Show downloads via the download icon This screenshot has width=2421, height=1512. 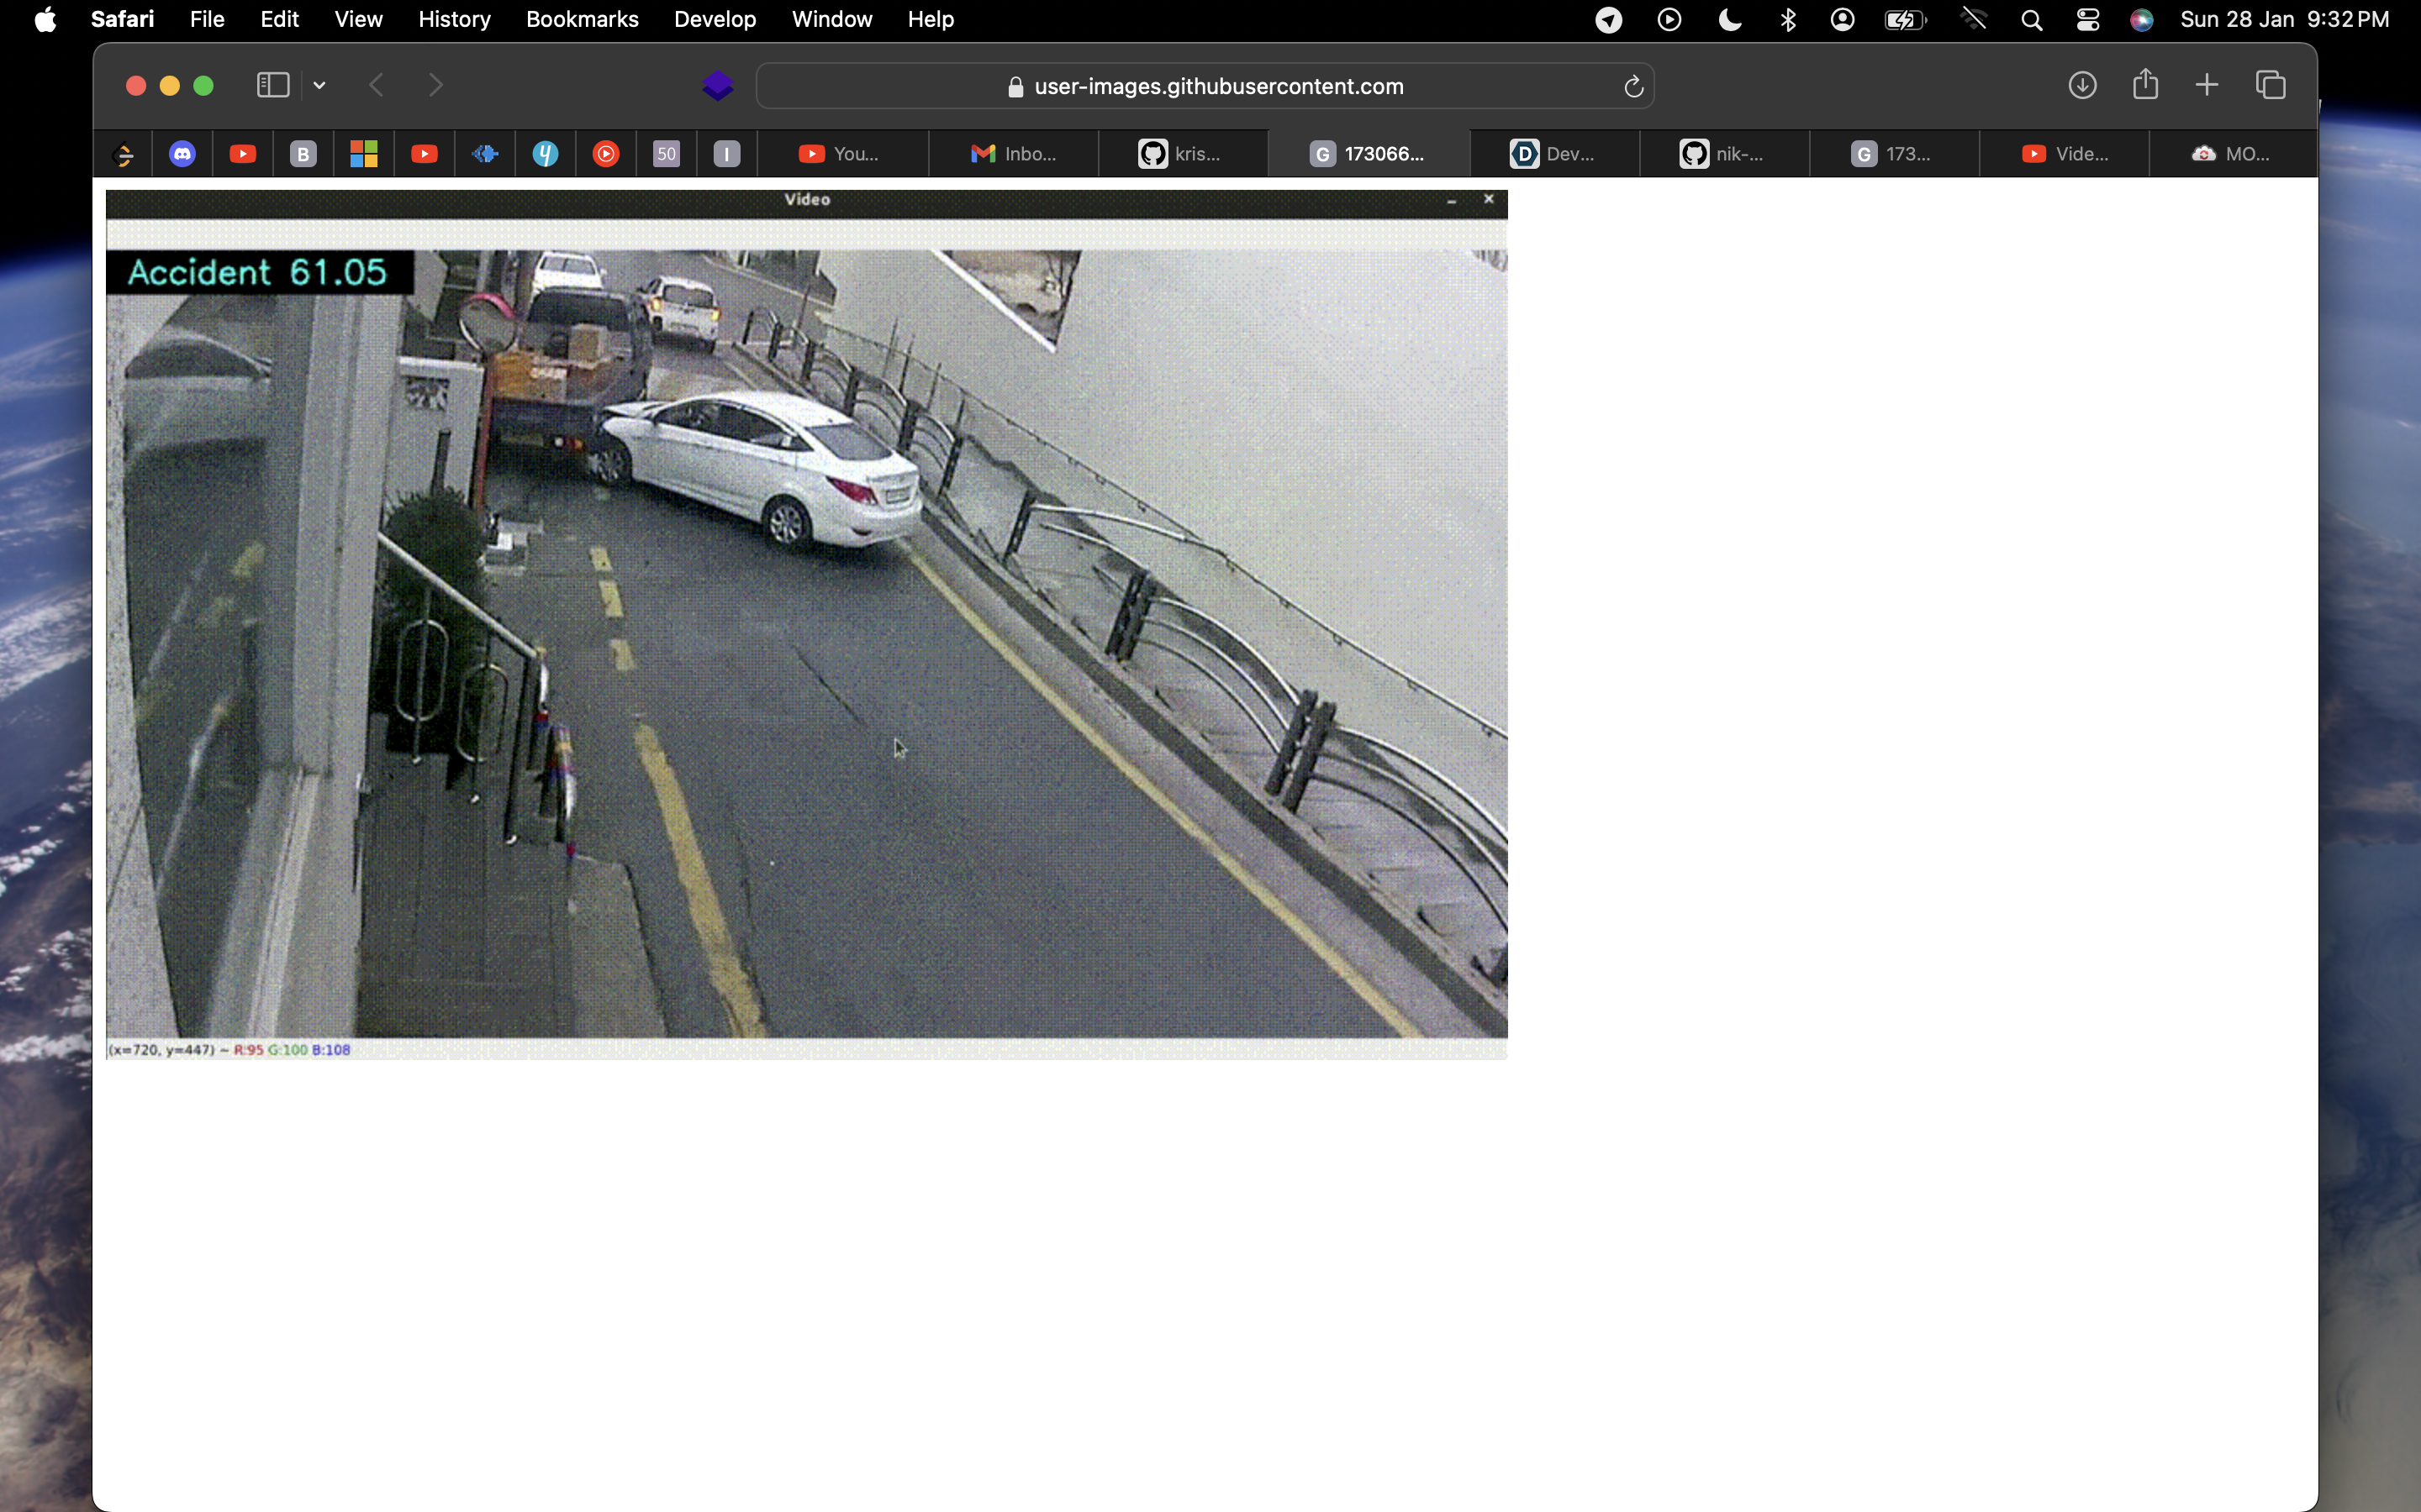pyautogui.click(x=2082, y=86)
